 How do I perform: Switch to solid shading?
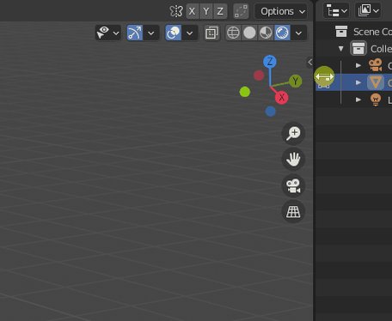pos(249,33)
